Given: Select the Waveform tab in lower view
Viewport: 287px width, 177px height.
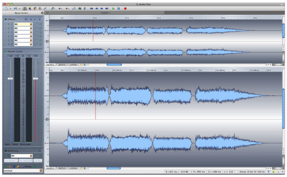Looking at the screenshot, I should pos(50,168).
